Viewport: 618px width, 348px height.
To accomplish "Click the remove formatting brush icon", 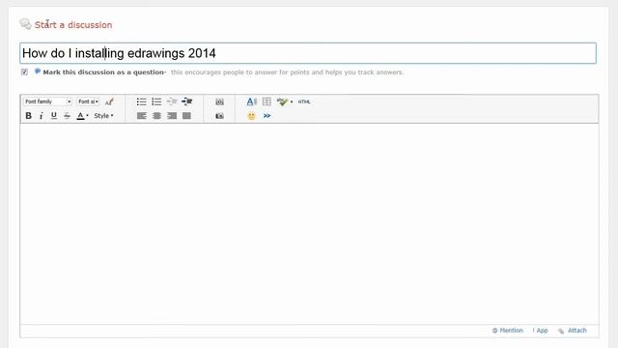I will point(109,101).
